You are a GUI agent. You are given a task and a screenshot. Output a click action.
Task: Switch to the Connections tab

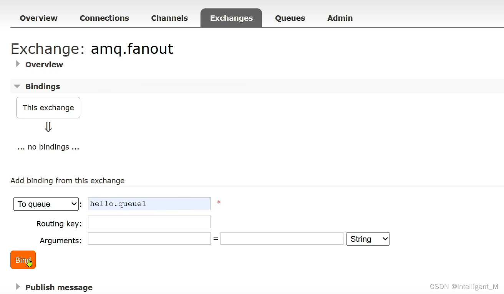coord(104,18)
